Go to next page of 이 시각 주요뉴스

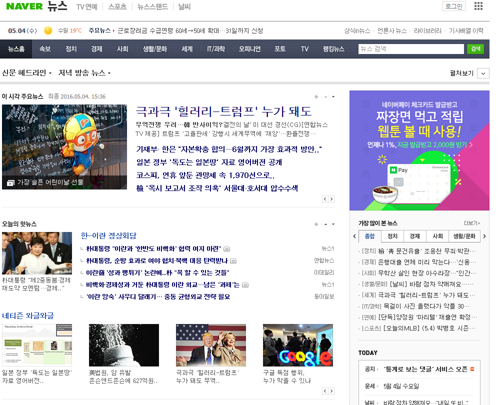[331, 199]
